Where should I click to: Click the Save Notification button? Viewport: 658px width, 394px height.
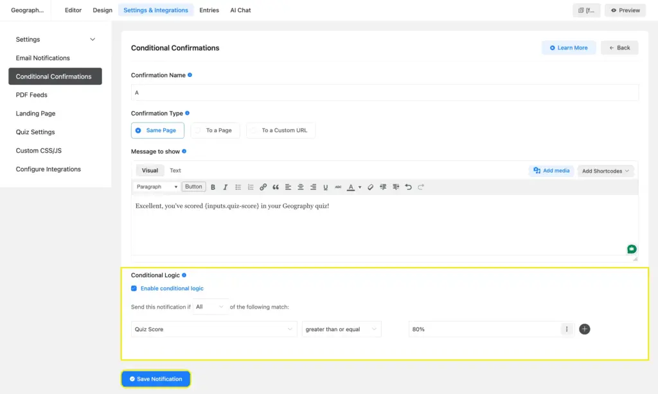pos(156,379)
